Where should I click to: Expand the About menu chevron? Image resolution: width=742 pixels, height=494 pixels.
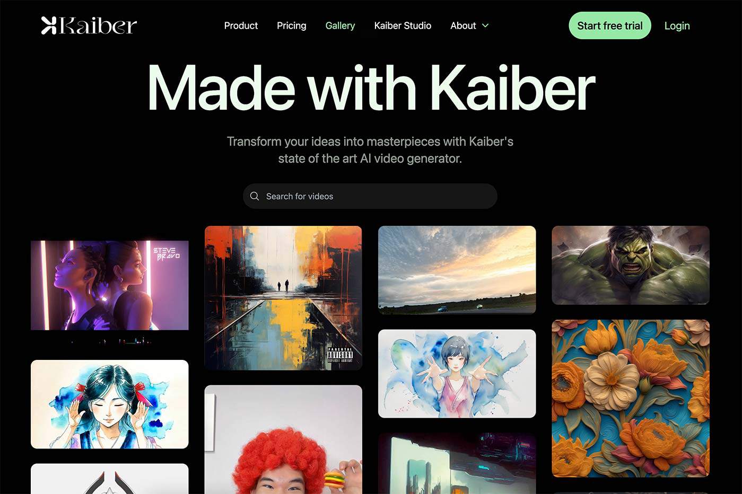485,25
